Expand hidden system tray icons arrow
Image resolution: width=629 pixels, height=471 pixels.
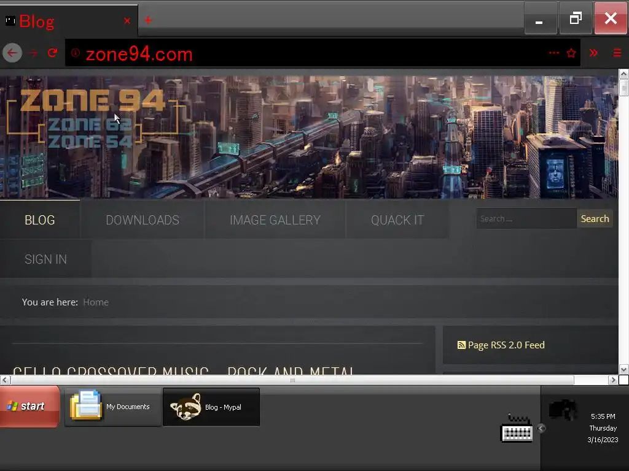tap(541, 429)
